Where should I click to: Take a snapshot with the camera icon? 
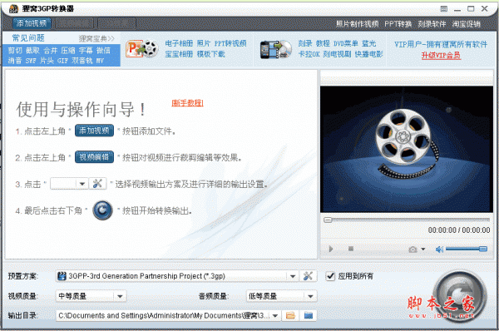click(413, 249)
